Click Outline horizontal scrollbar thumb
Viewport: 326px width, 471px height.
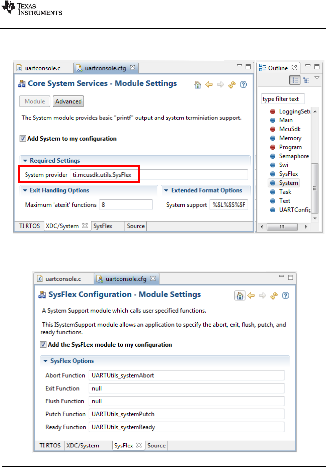pyautogui.click(x=282, y=227)
